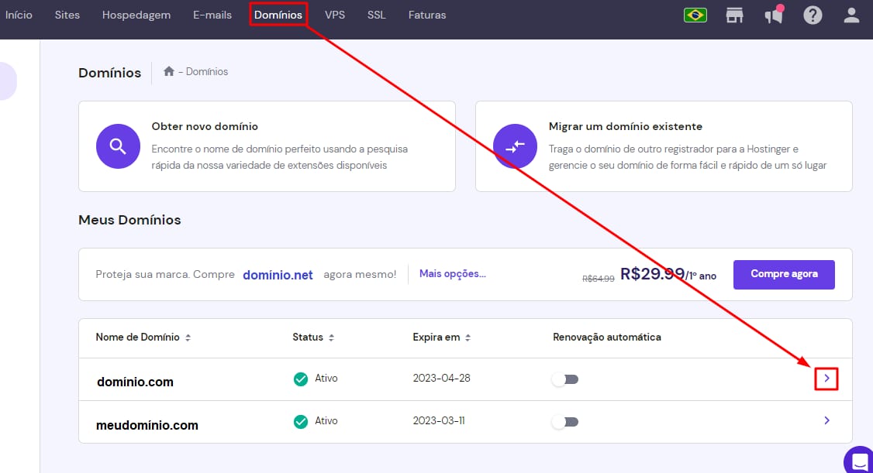The height and width of the screenshot is (473, 873).
Task: Open the store marketplace icon
Action: click(x=734, y=15)
